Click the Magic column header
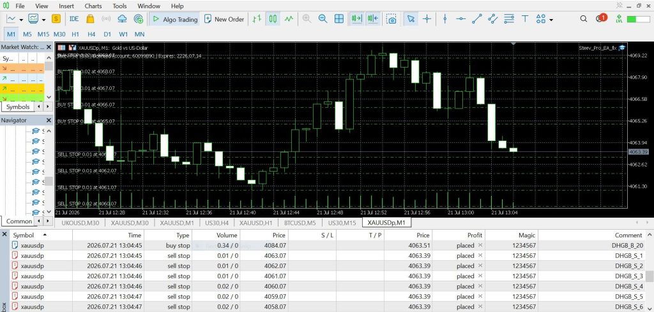 tap(526, 235)
